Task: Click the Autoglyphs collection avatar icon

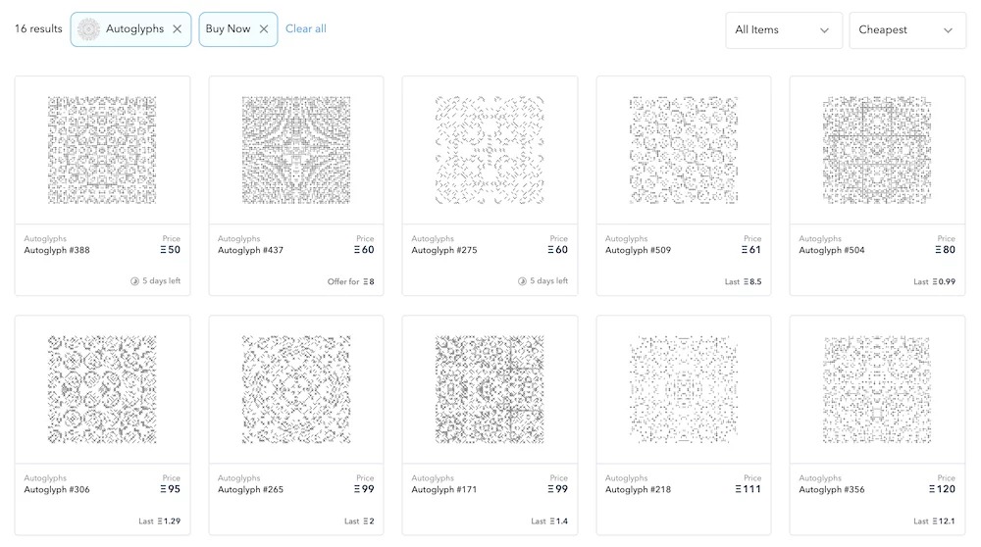Action: point(88,29)
